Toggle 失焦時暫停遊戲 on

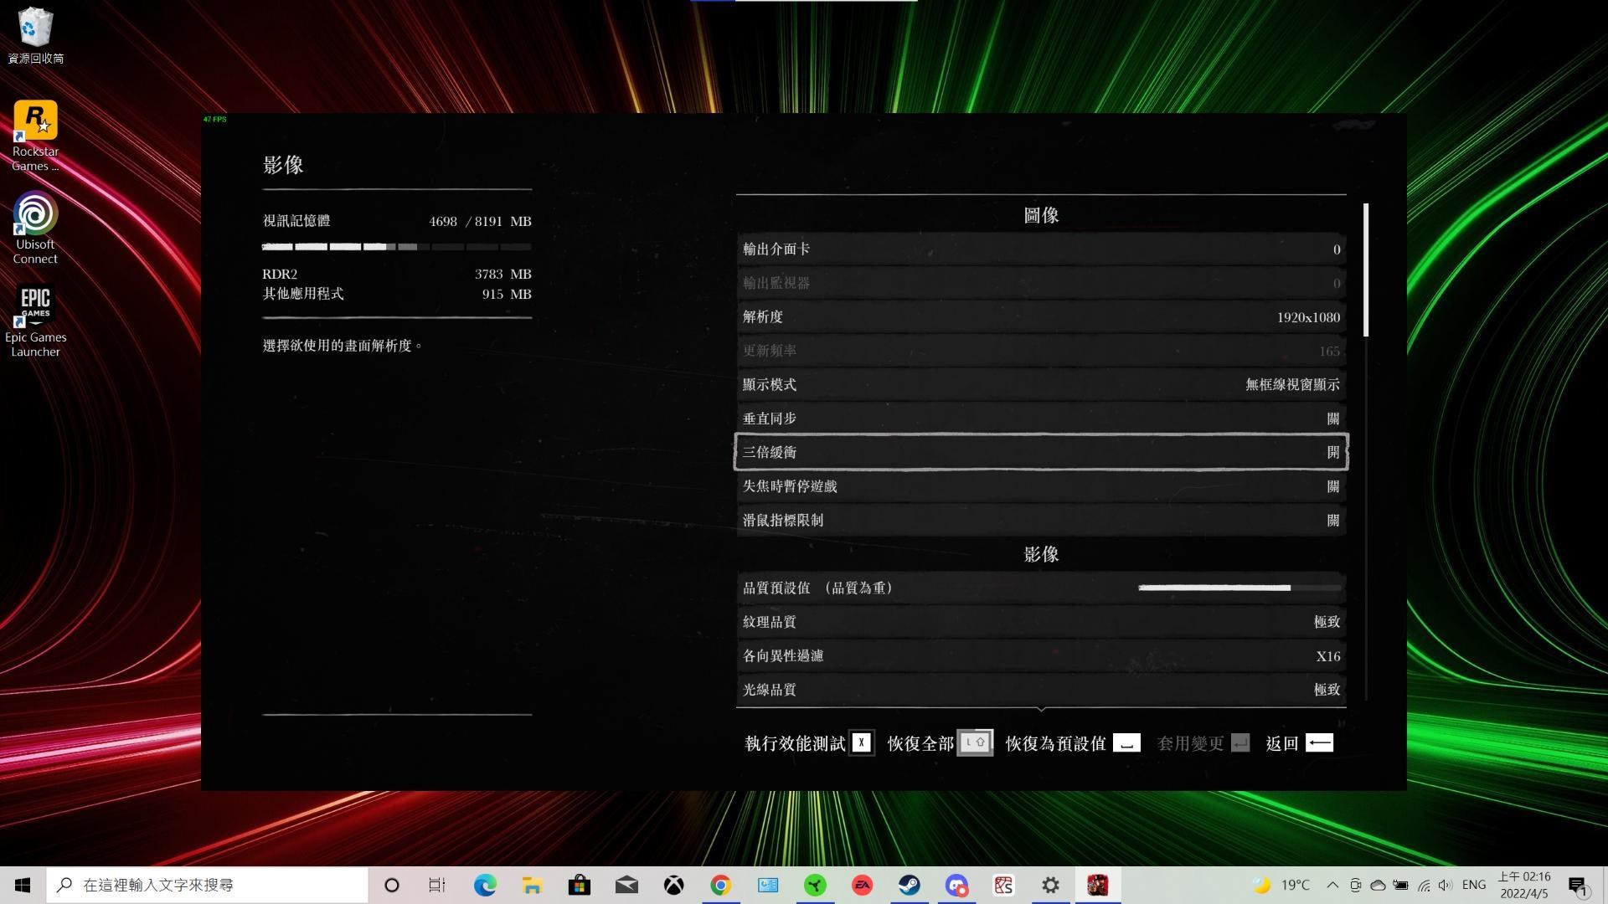1040,486
